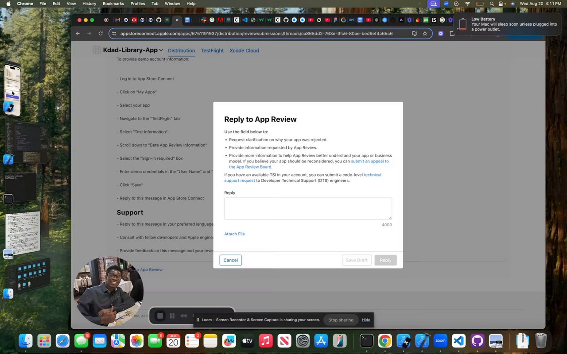Screen dimensions: 567x354
Task: Switch to the Distribution tab
Action: 181,50
